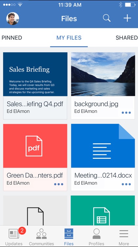Tap the Wi-Fi icon in status bar
The image size is (138, 247).
20,5
